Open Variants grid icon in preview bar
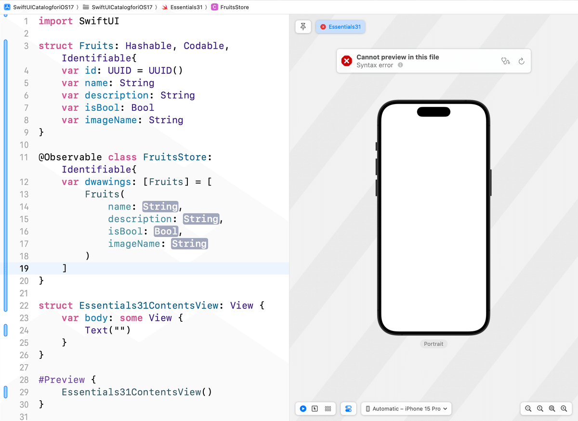 tap(328, 408)
